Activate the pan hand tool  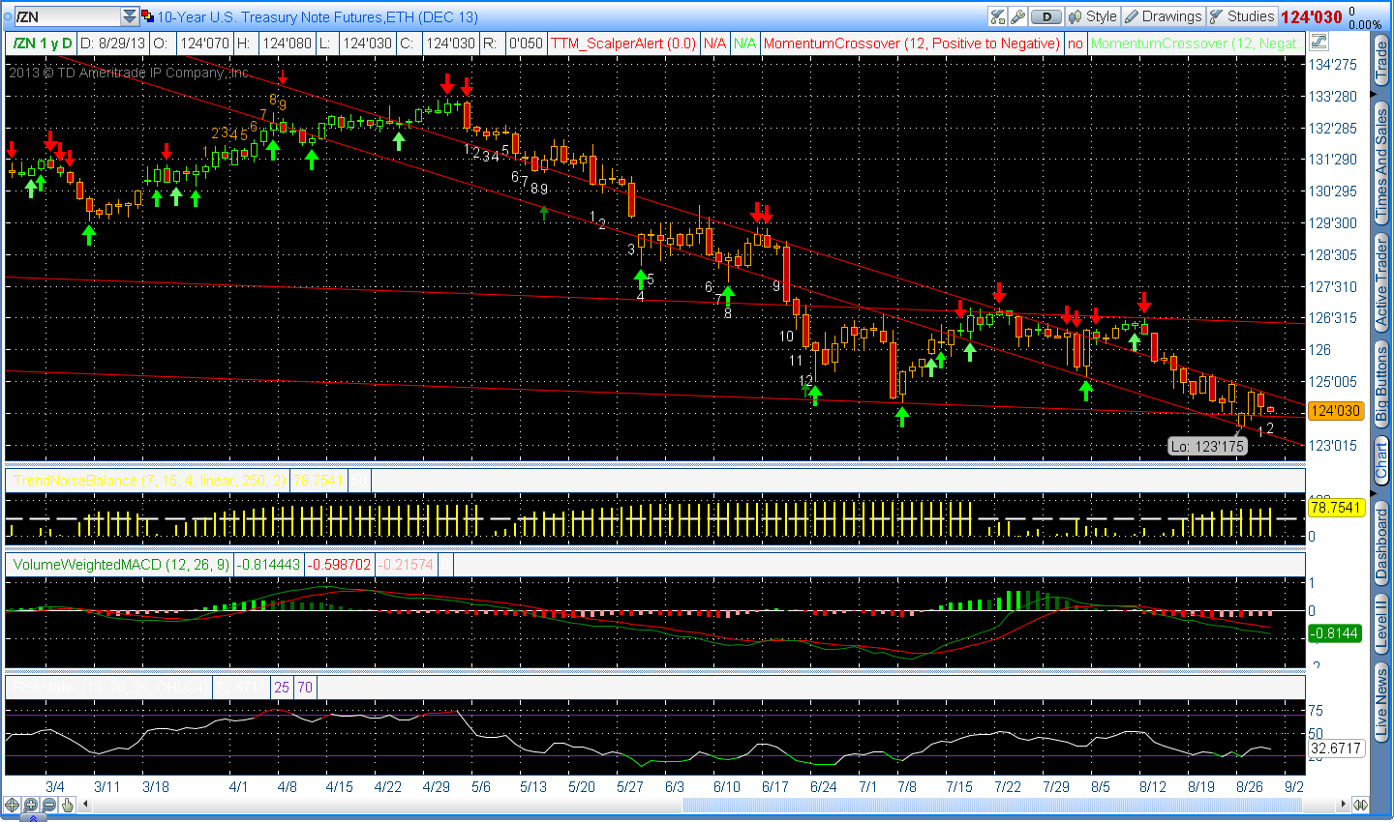tap(67, 805)
